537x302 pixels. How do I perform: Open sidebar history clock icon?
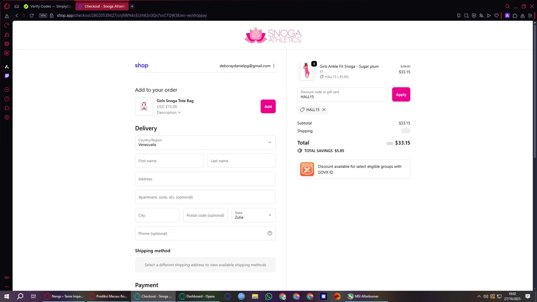7,99
